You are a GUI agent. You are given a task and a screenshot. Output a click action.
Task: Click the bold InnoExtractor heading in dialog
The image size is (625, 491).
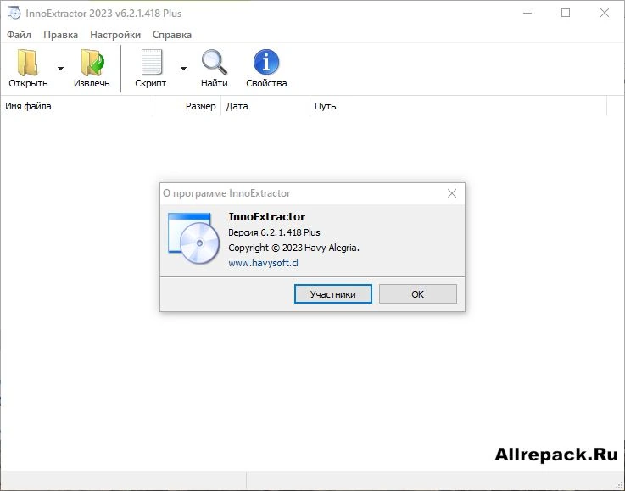pos(267,216)
